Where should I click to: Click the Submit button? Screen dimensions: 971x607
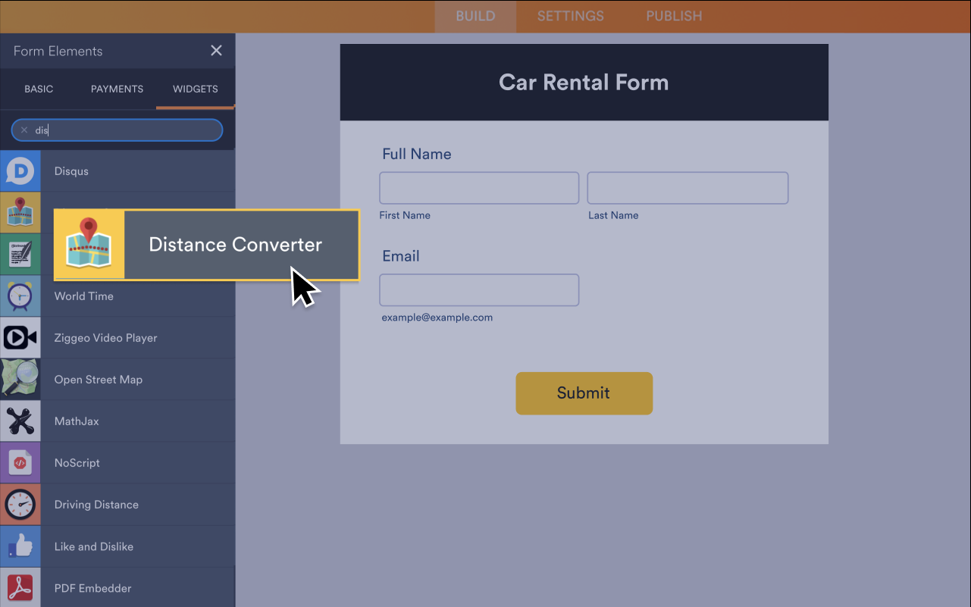click(584, 393)
